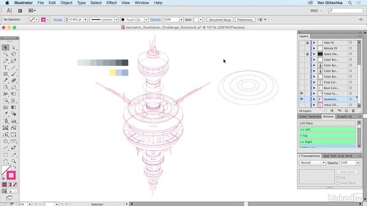Viewport: 367px width, 206px height.
Task: Open the Window menu
Action: click(x=142, y=3)
